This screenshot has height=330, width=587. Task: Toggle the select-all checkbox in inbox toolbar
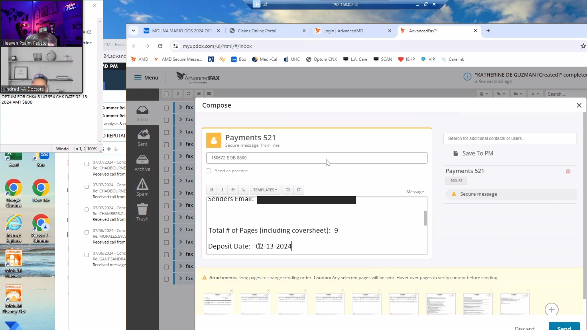coord(166,94)
